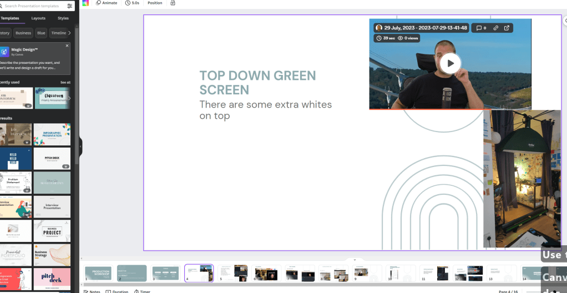Go to slide 1 Production Workshop thumbnail

click(x=98, y=273)
